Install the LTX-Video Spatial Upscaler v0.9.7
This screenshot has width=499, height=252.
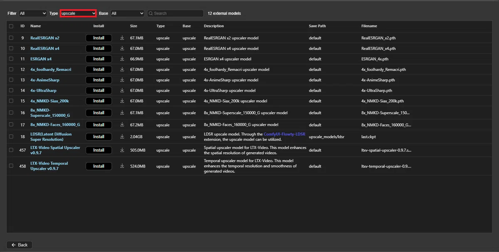[x=99, y=150]
